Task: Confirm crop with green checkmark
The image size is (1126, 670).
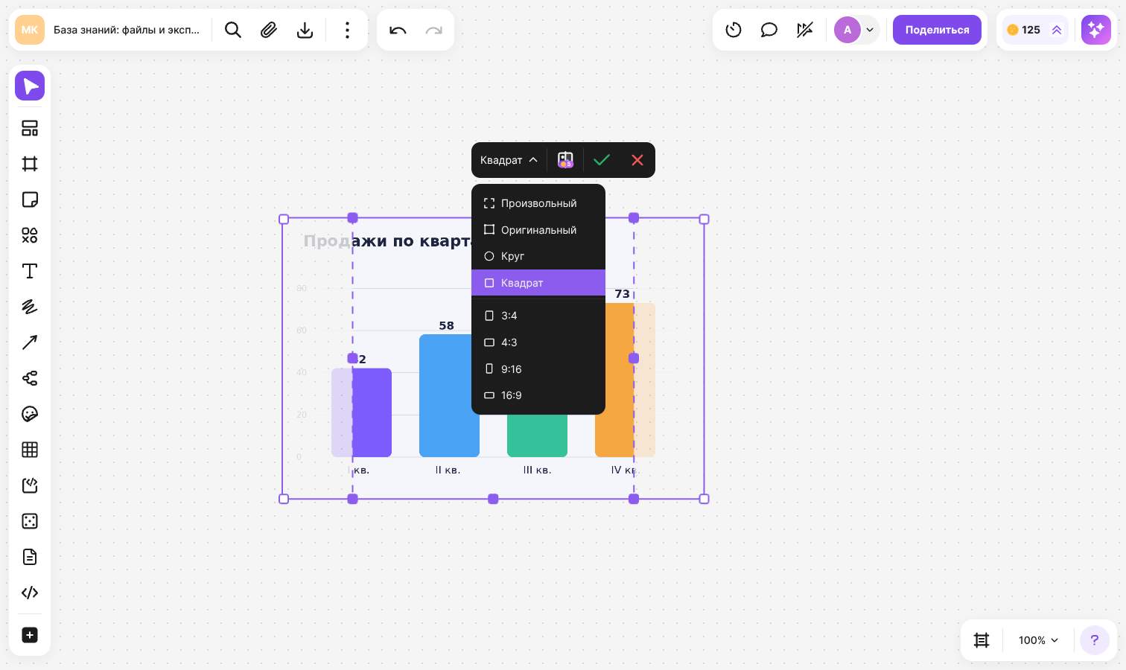Action: [602, 160]
